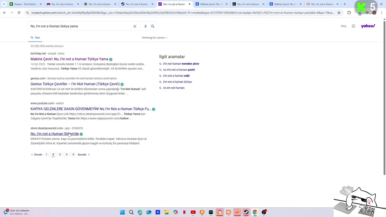This screenshot has width=386, height=217.
Task: Click the browser address bar URL
Action: coord(182,13)
